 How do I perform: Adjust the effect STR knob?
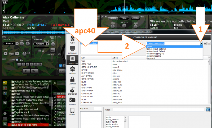coord(22,43)
